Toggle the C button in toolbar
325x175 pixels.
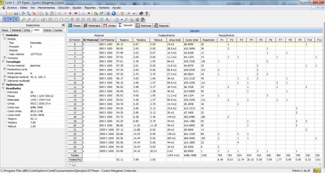(4, 19)
